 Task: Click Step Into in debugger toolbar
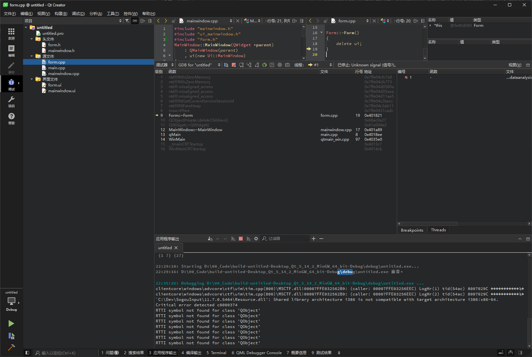pos(249,65)
